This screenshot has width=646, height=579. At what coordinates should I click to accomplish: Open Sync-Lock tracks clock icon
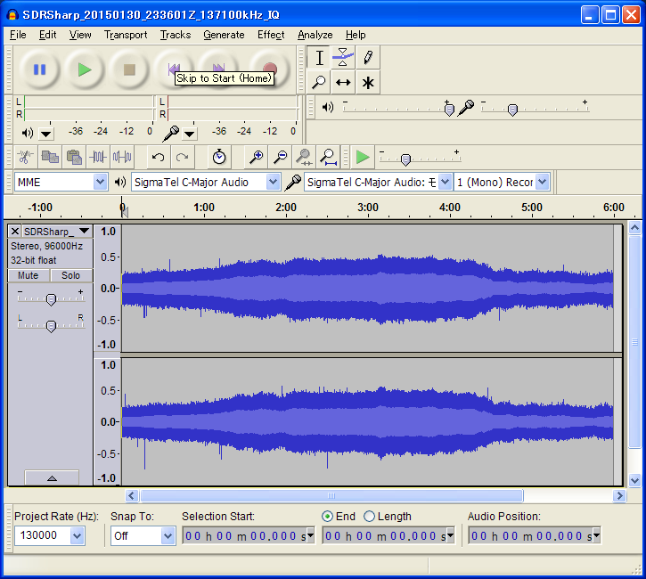(219, 157)
